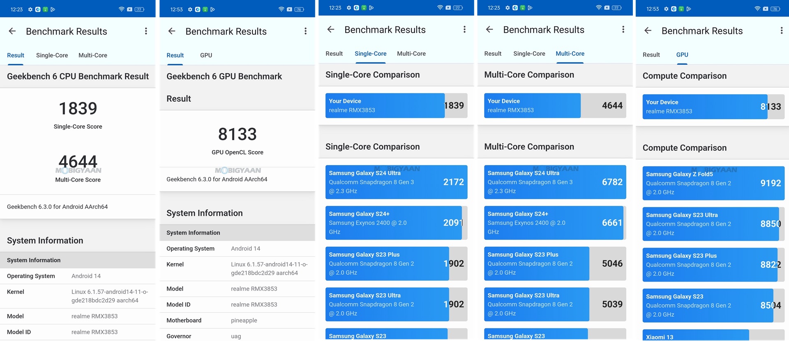
Task: Select Galaxy S23 Plus single-core entry 1902
Action: (x=397, y=264)
